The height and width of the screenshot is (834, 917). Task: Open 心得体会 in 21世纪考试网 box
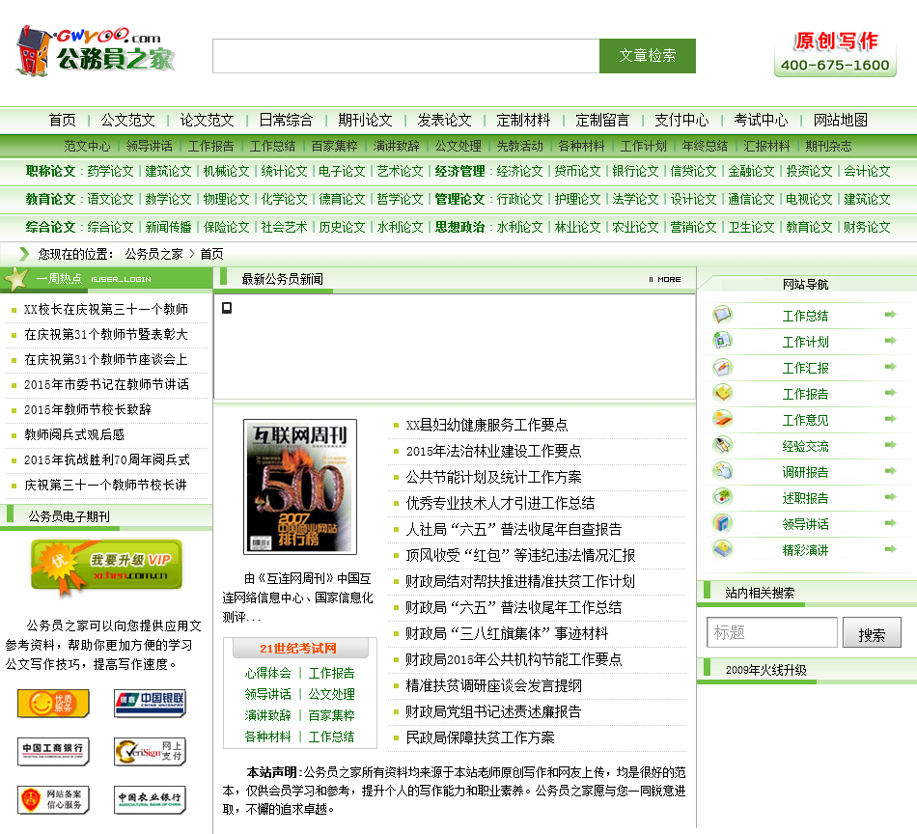coord(267,673)
